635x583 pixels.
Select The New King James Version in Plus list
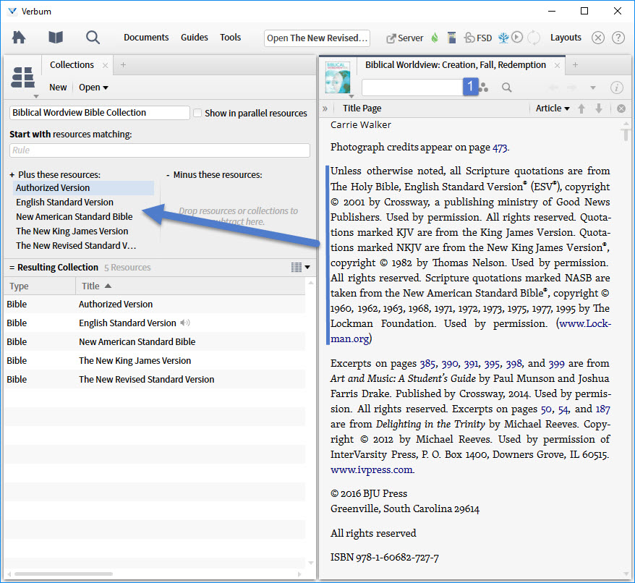(83, 231)
